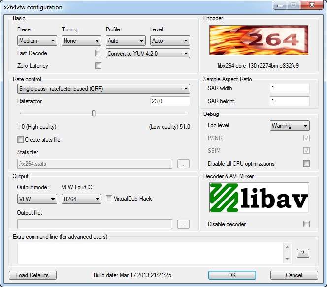Click the Stats file path field
The height and width of the screenshot is (287, 327).
click(95, 164)
